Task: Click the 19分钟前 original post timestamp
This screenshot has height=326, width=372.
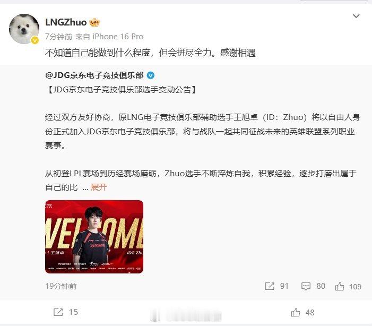Action: click(61, 286)
